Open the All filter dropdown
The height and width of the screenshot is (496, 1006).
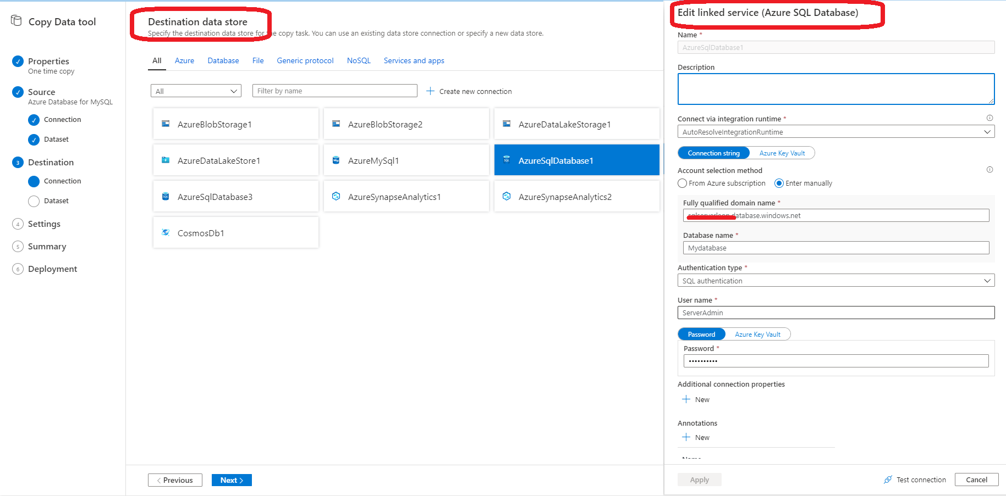tap(196, 91)
